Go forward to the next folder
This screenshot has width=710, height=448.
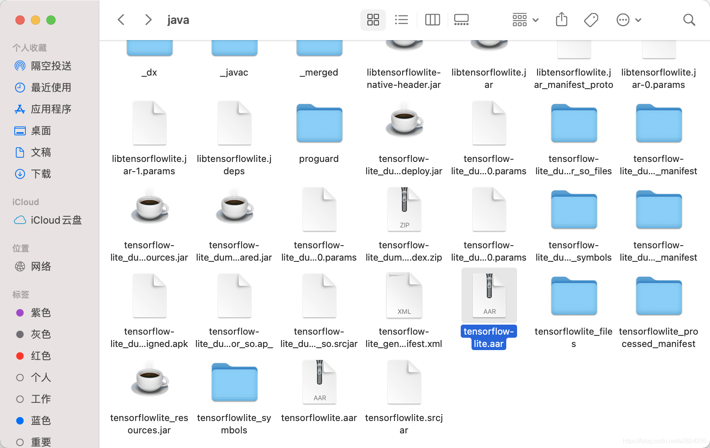(148, 20)
